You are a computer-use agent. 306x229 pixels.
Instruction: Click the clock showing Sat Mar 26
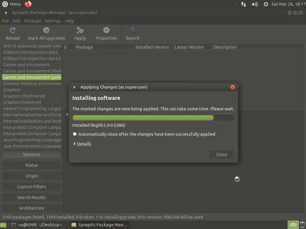[288, 4]
